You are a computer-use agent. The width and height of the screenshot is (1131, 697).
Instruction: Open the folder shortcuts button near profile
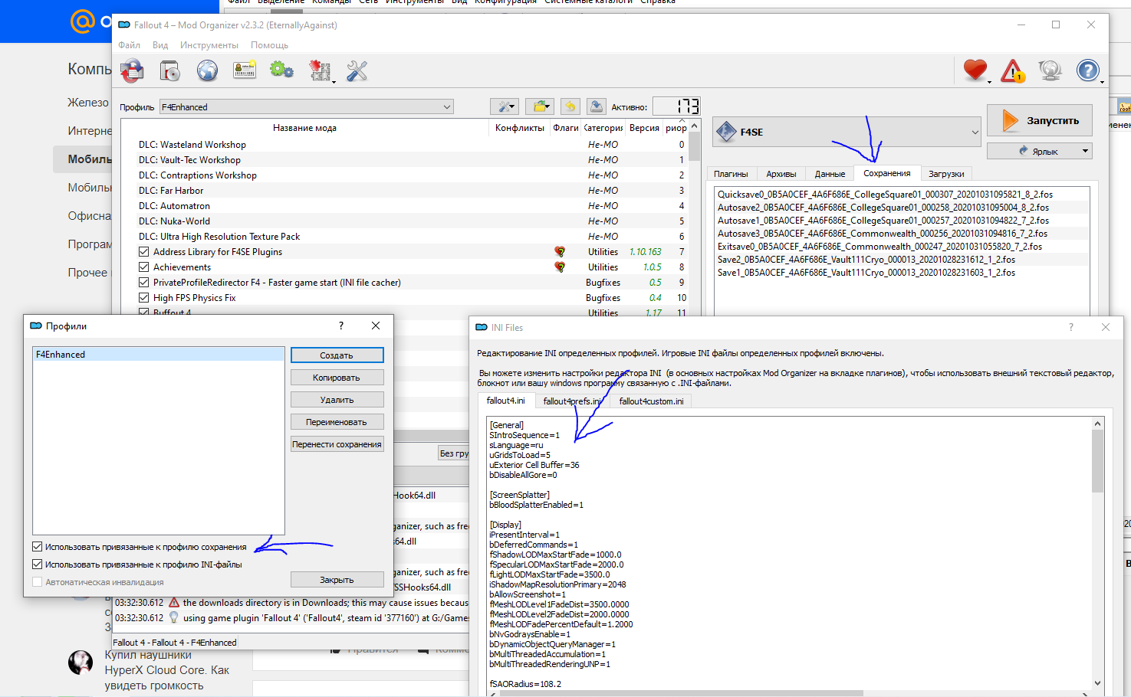540,106
